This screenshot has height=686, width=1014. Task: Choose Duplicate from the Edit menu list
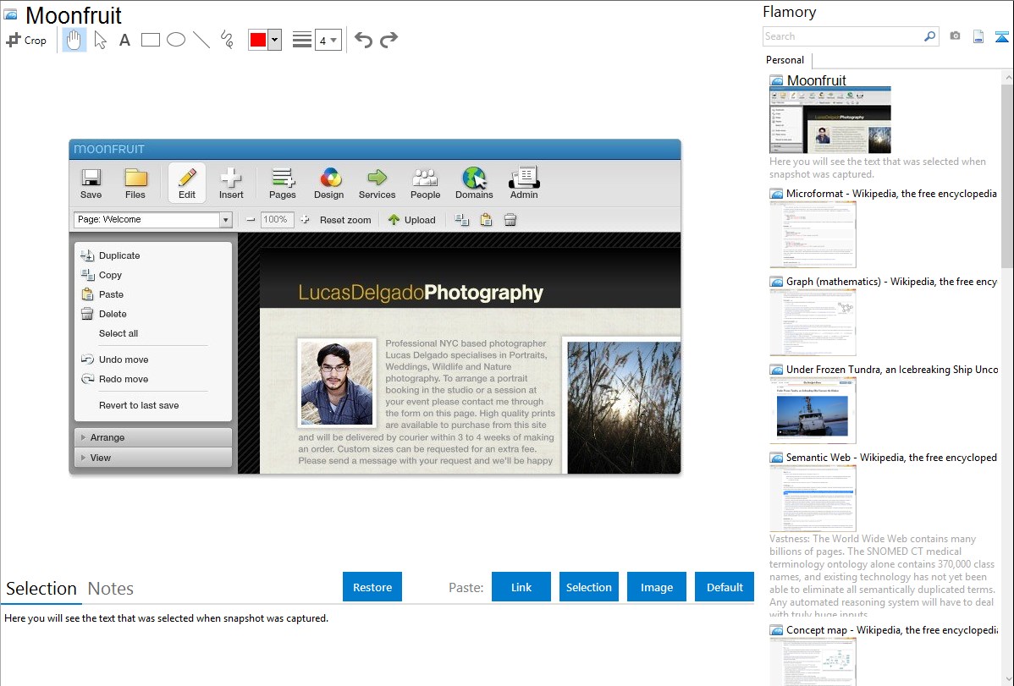(x=111, y=255)
